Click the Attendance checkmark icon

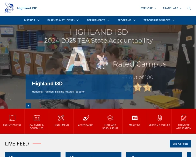point(86,118)
